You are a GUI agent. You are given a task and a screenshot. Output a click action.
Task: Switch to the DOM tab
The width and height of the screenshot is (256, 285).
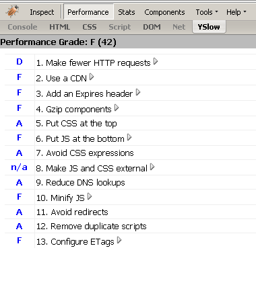(152, 27)
